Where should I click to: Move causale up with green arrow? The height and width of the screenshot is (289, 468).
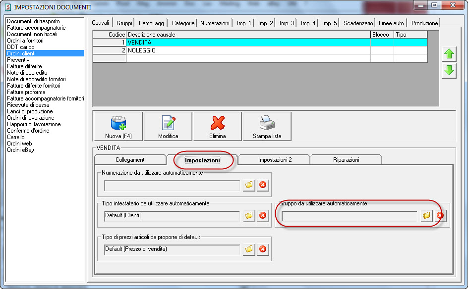(449, 54)
